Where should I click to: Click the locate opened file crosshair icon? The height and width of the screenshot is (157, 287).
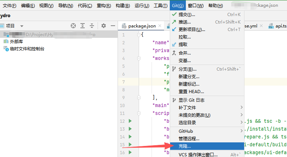(73, 26)
